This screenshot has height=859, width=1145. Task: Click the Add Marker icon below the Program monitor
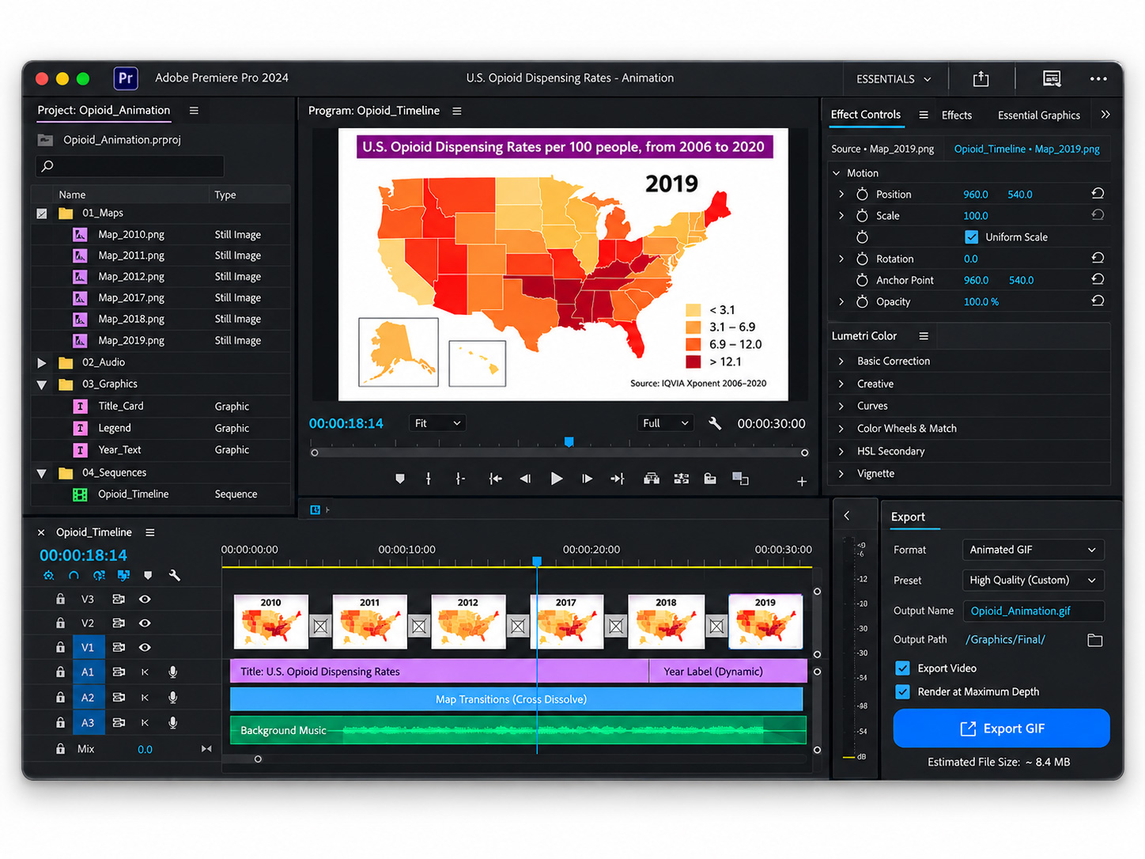click(x=400, y=479)
